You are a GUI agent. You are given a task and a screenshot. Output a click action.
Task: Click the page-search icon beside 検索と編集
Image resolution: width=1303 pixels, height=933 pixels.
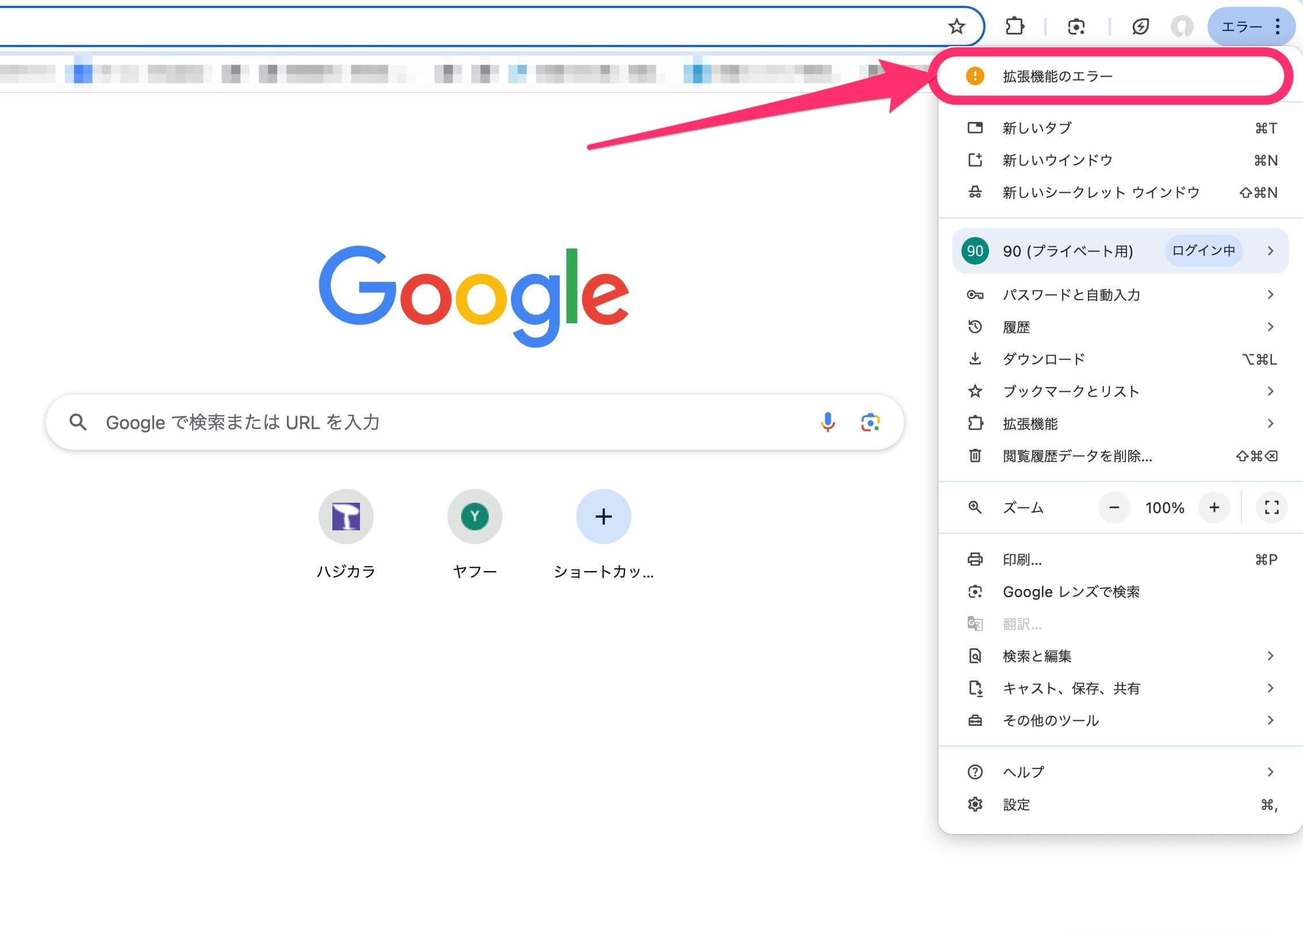[975, 656]
